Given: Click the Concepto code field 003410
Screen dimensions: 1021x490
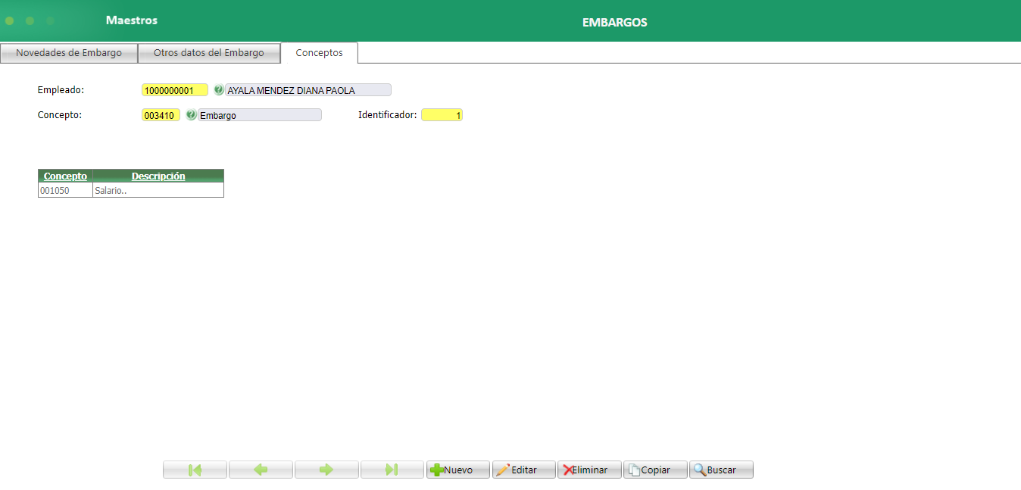Looking at the screenshot, I should click(x=161, y=115).
